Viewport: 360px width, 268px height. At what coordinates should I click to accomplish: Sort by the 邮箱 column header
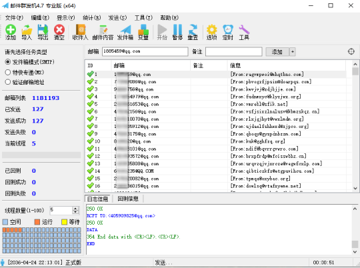coord(151,66)
